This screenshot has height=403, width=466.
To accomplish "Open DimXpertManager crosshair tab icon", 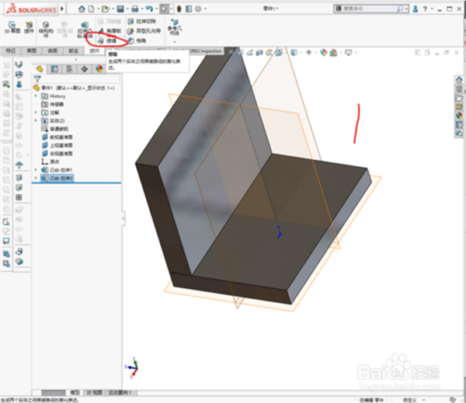I will click(85, 69).
